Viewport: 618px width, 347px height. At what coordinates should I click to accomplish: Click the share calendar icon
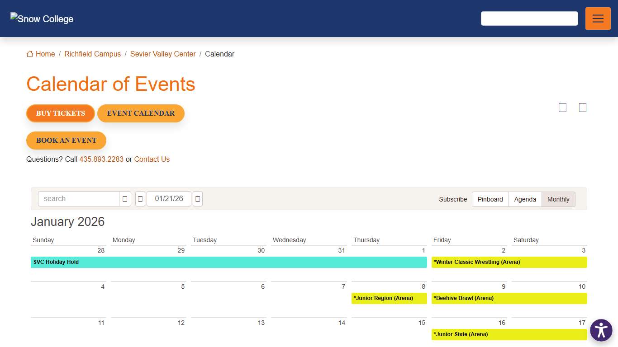(x=583, y=108)
